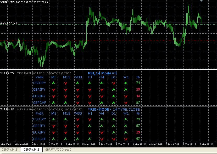Click the MT4_DB 401 indicator label
Screen dimensions: 217x154
point(7,109)
